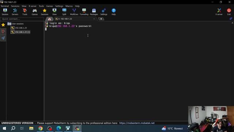The width and height of the screenshot is (234, 132).
Task: Open the Tools toolbar icon
Action: pos(25,12)
